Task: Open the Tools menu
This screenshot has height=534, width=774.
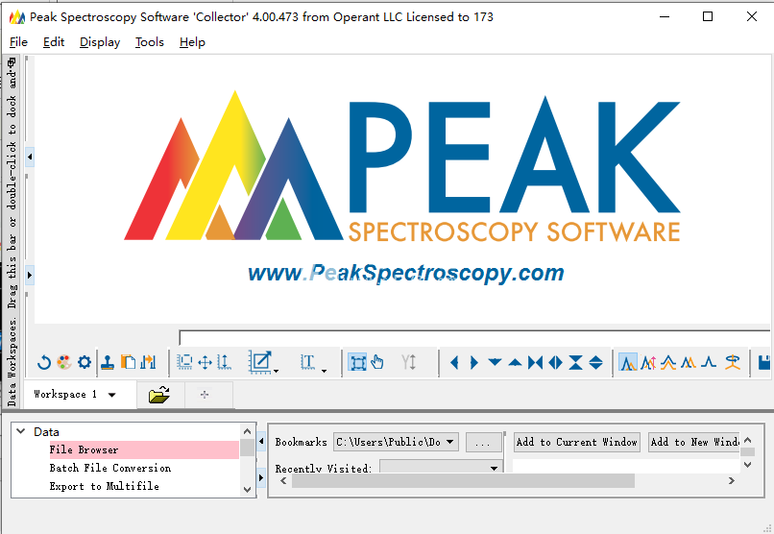Action: click(x=150, y=42)
